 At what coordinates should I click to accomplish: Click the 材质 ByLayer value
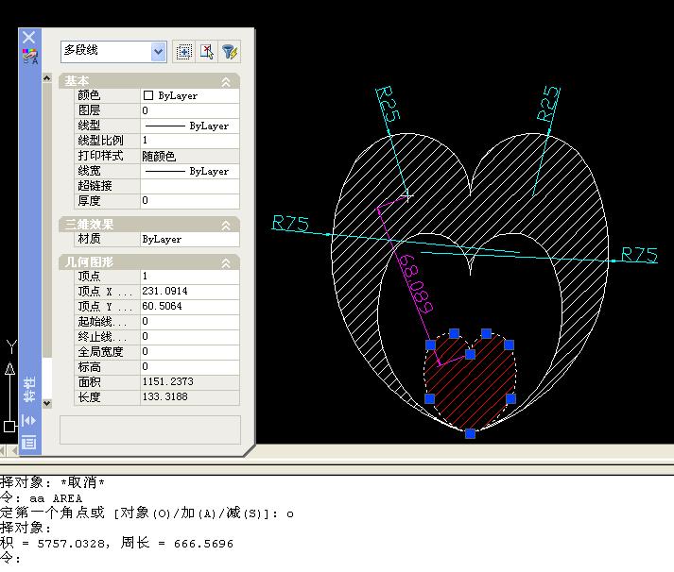coord(190,239)
